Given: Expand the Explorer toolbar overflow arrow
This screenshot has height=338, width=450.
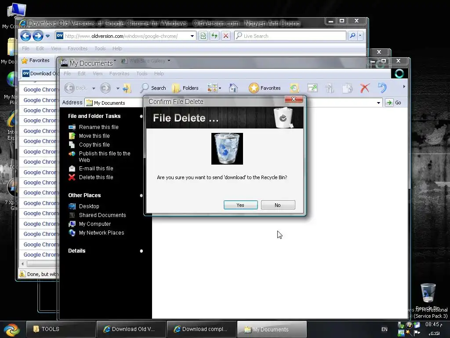Looking at the screenshot, I should 404,87.
